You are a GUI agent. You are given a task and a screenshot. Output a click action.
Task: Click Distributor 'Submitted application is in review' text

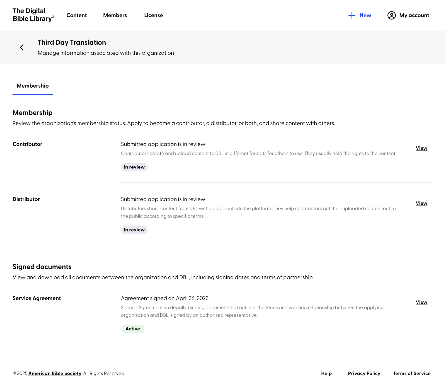[x=163, y=199]
